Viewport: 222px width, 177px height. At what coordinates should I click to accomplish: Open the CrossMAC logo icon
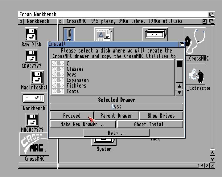click(34, 144)
